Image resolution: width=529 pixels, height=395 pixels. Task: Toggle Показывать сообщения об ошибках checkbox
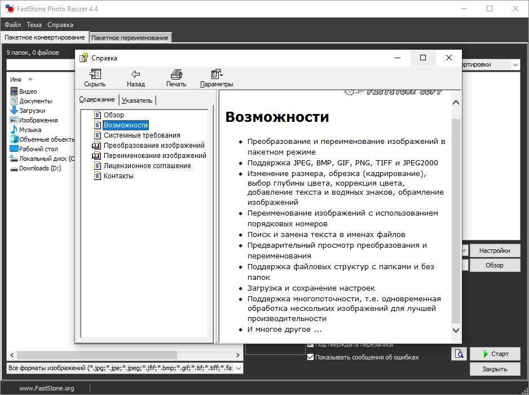click(310, 357)
